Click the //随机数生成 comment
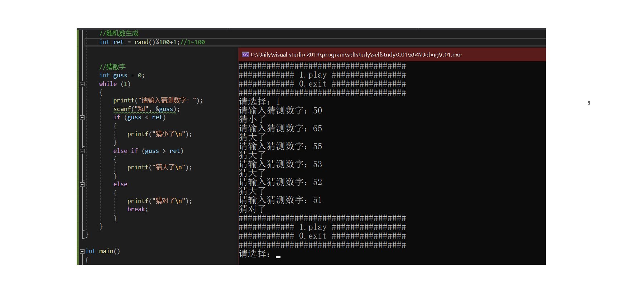Image resolution: width=624 pixels, height=290 pixels. [119, 33]
